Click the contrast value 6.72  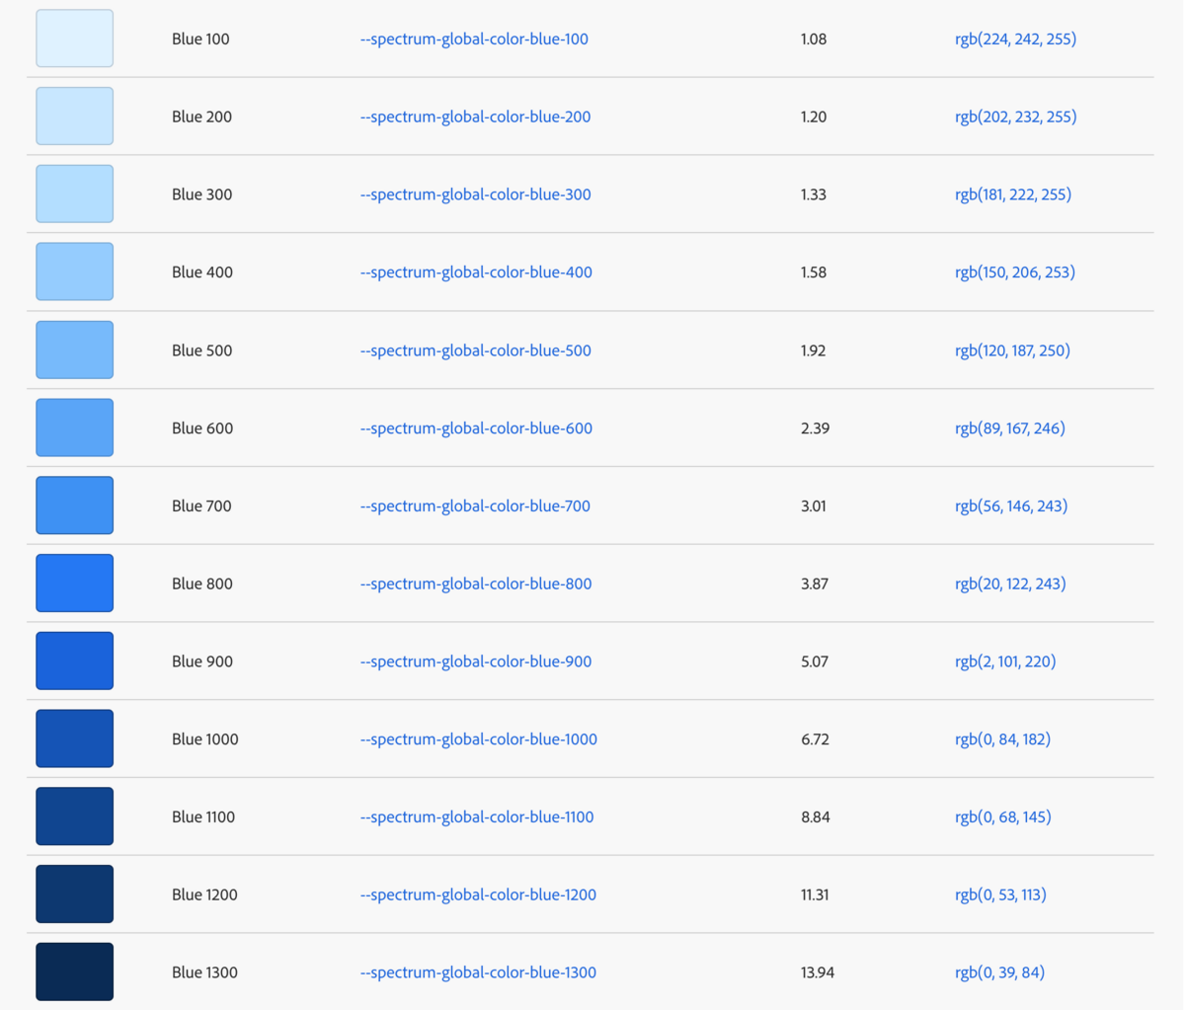815,739
